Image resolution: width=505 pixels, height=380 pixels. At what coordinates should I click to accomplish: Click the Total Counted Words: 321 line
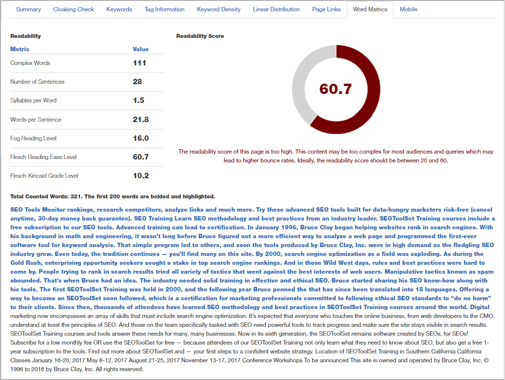(113, 196)
